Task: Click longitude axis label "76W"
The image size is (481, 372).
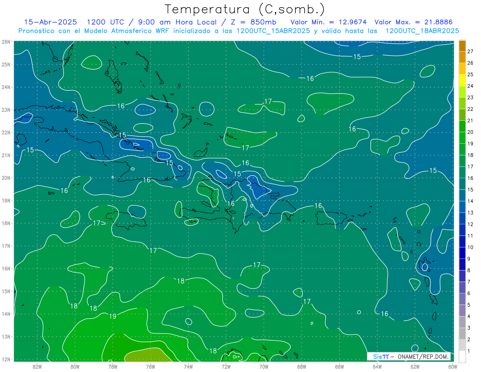Action: coord(150,366)
